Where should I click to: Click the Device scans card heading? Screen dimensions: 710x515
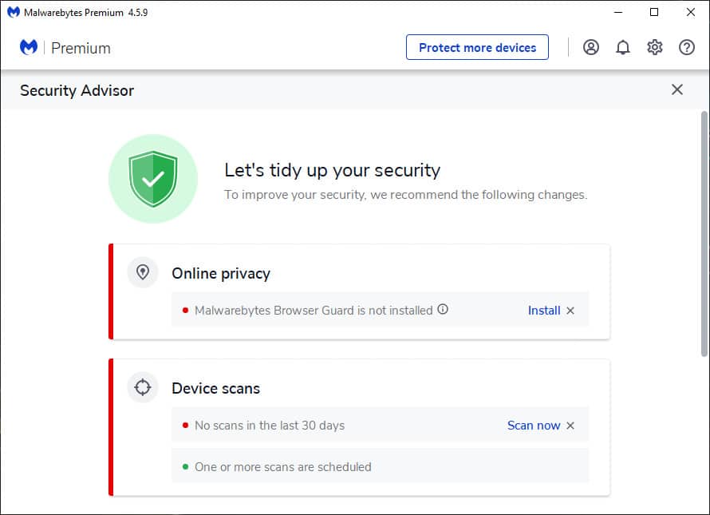pos(215,389)
